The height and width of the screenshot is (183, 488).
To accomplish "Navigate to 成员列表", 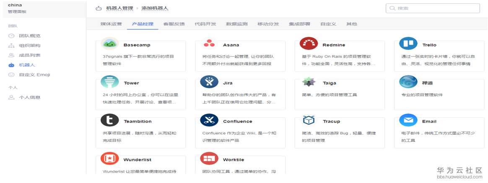I will coord(30,55).
